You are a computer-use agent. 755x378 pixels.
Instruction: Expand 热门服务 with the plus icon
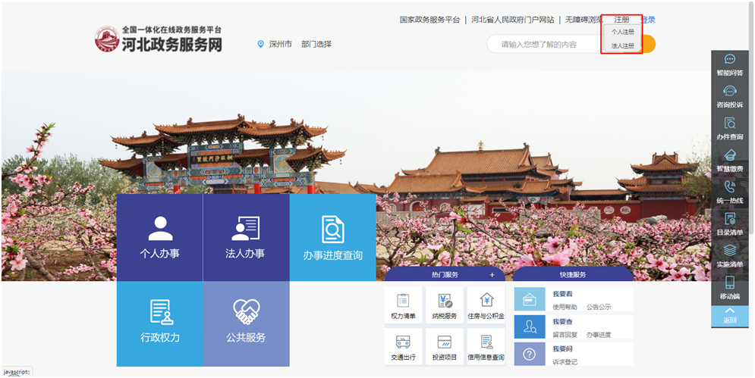tap(492, 275)
